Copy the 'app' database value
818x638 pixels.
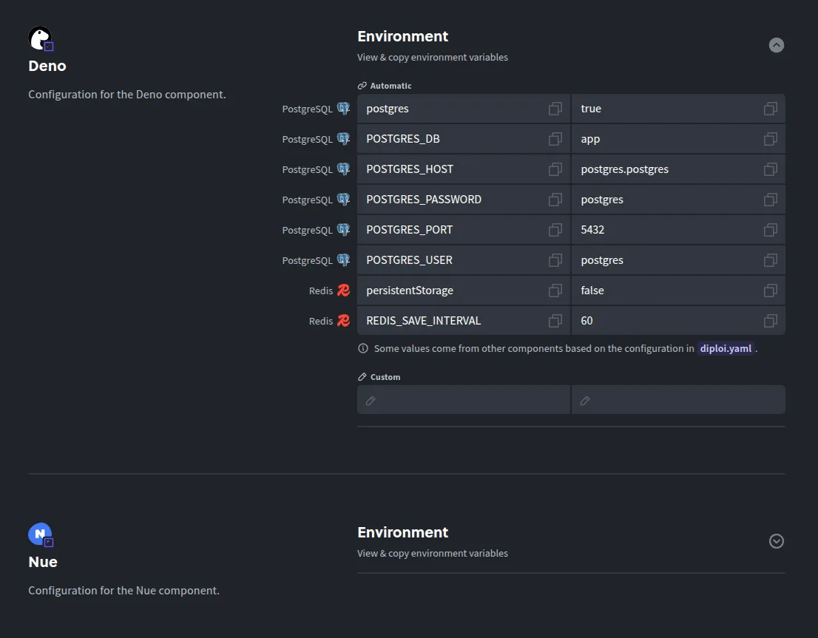770,138
